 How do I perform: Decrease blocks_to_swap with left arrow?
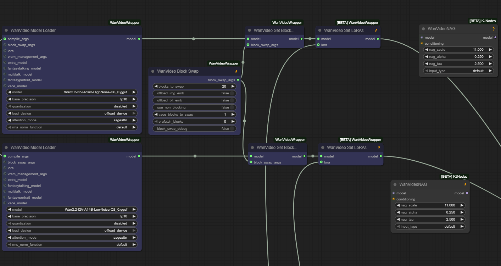click(x=156, y=86)
